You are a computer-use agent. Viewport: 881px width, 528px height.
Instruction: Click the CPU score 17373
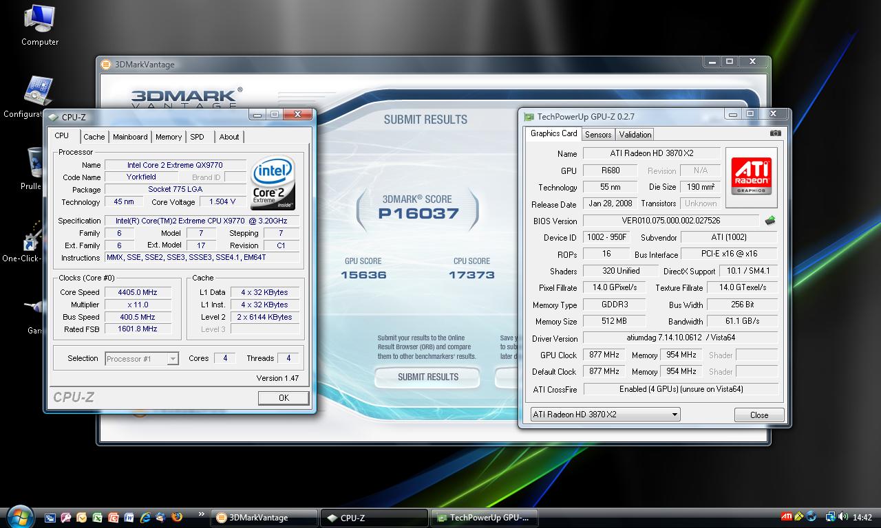tap(471, 275)
